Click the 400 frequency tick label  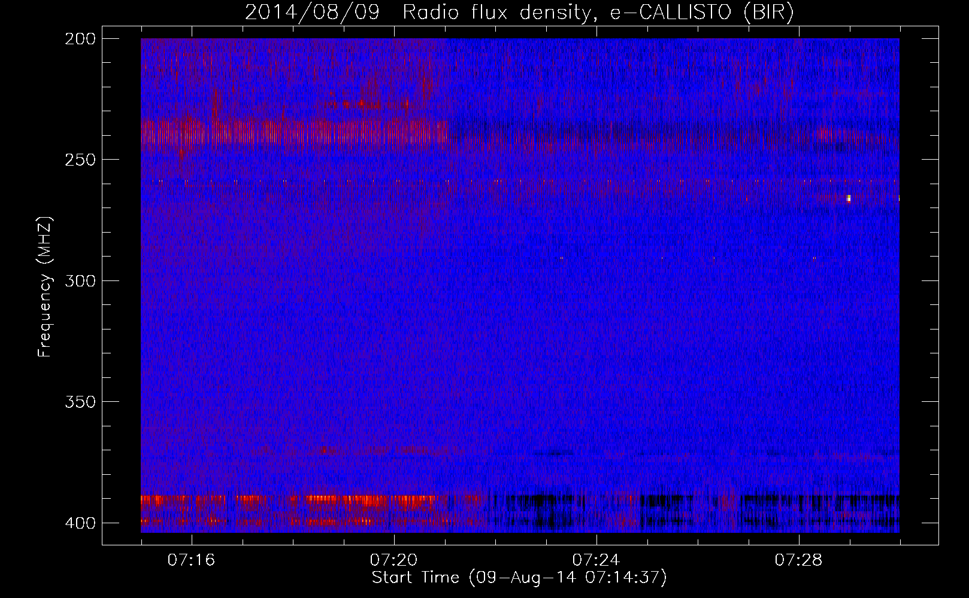click(x=80, y=523)
